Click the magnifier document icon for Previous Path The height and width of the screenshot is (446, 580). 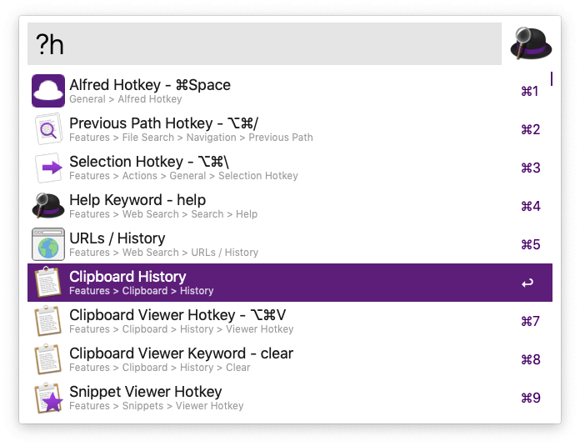click(48, 129)
